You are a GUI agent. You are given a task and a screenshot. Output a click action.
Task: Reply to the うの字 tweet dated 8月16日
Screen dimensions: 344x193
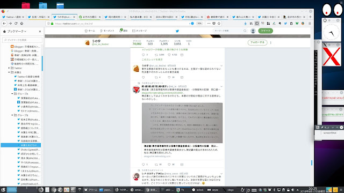[144, 77]
